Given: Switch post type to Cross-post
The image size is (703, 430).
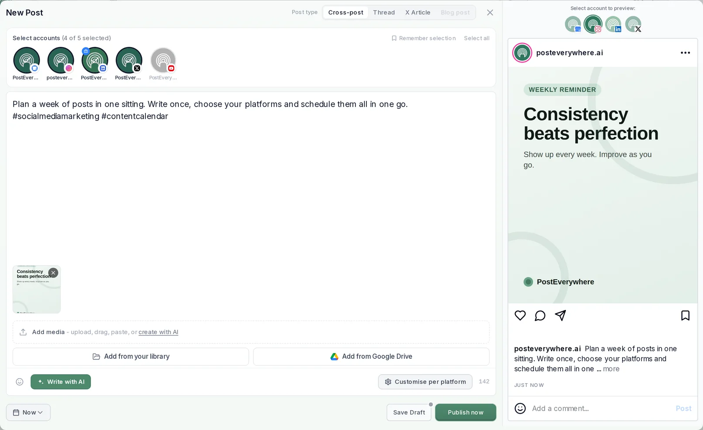Looking at the screenshot, I should pos(346,12).
